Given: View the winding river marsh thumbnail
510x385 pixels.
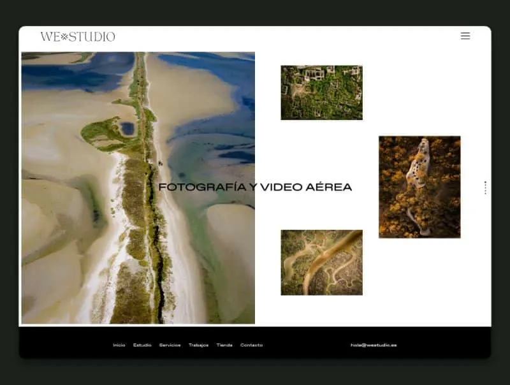Looking at the screenshot, I should [322, 263].
